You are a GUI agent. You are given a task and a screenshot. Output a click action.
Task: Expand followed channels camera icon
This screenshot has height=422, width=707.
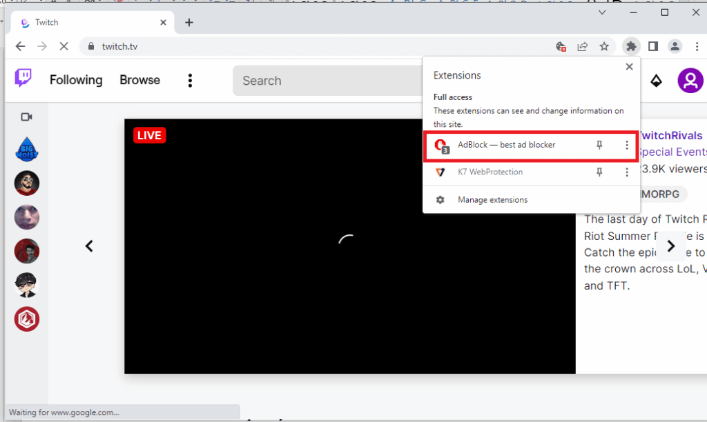[27, 117]
